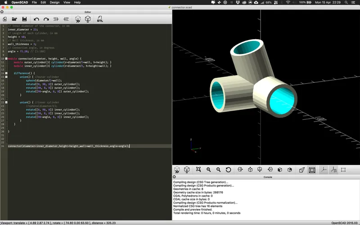Toggle Show Edges

point(343,170)
